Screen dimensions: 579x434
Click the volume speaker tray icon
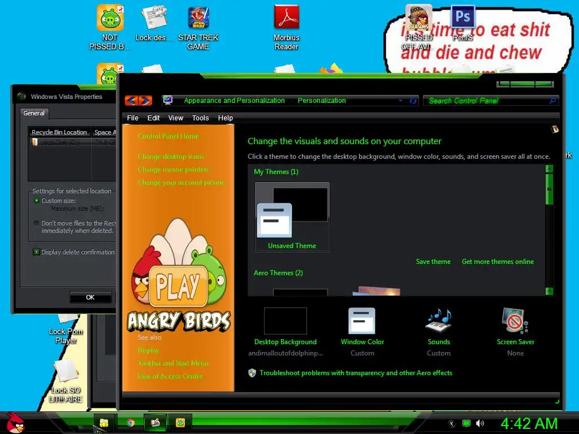(479, 423)
